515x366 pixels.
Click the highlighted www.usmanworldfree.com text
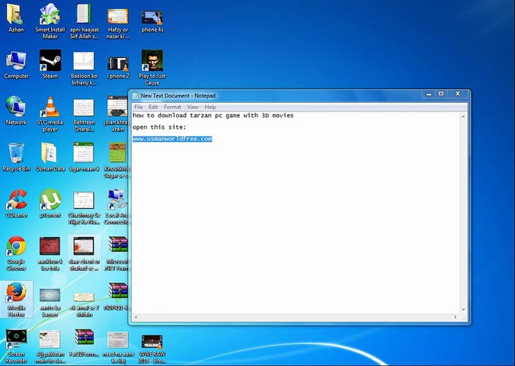click(171, 139)
